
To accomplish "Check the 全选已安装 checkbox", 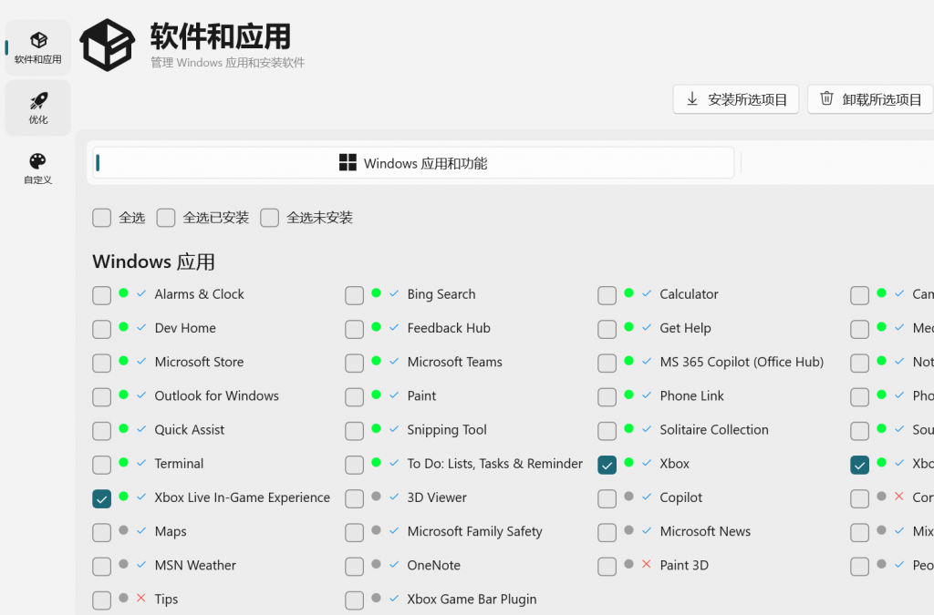I will (x=166, y=218).
